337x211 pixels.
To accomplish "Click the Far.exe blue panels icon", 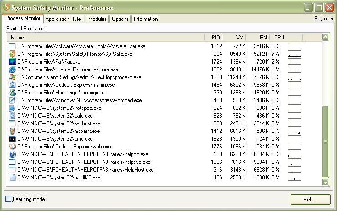I will (12, 61).
